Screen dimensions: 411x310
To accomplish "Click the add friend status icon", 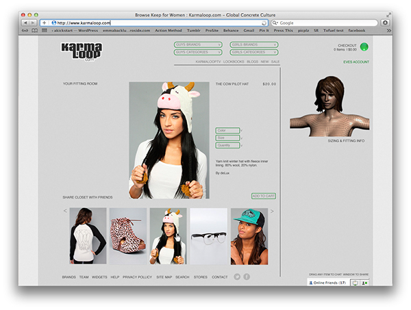I will (x=364, y=283).
